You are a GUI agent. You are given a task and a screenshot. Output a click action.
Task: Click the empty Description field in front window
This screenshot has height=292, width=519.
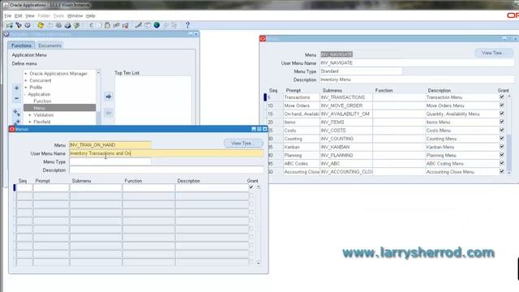pos(166,170)
